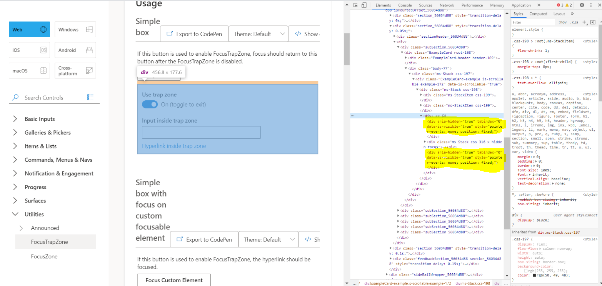This screenshot has height=286, width=602.
Task: Open the Theme dropdown under custom focusable element
Action: pyautogui.click(x=268, y=239)
